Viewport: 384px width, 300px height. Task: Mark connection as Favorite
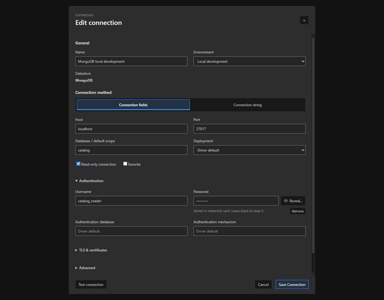point(125,164)
